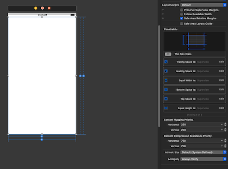The width and height of the screenshot is (228, 169).
Task: Click the red Exit icon in scene dock
Action: [49, 8]
